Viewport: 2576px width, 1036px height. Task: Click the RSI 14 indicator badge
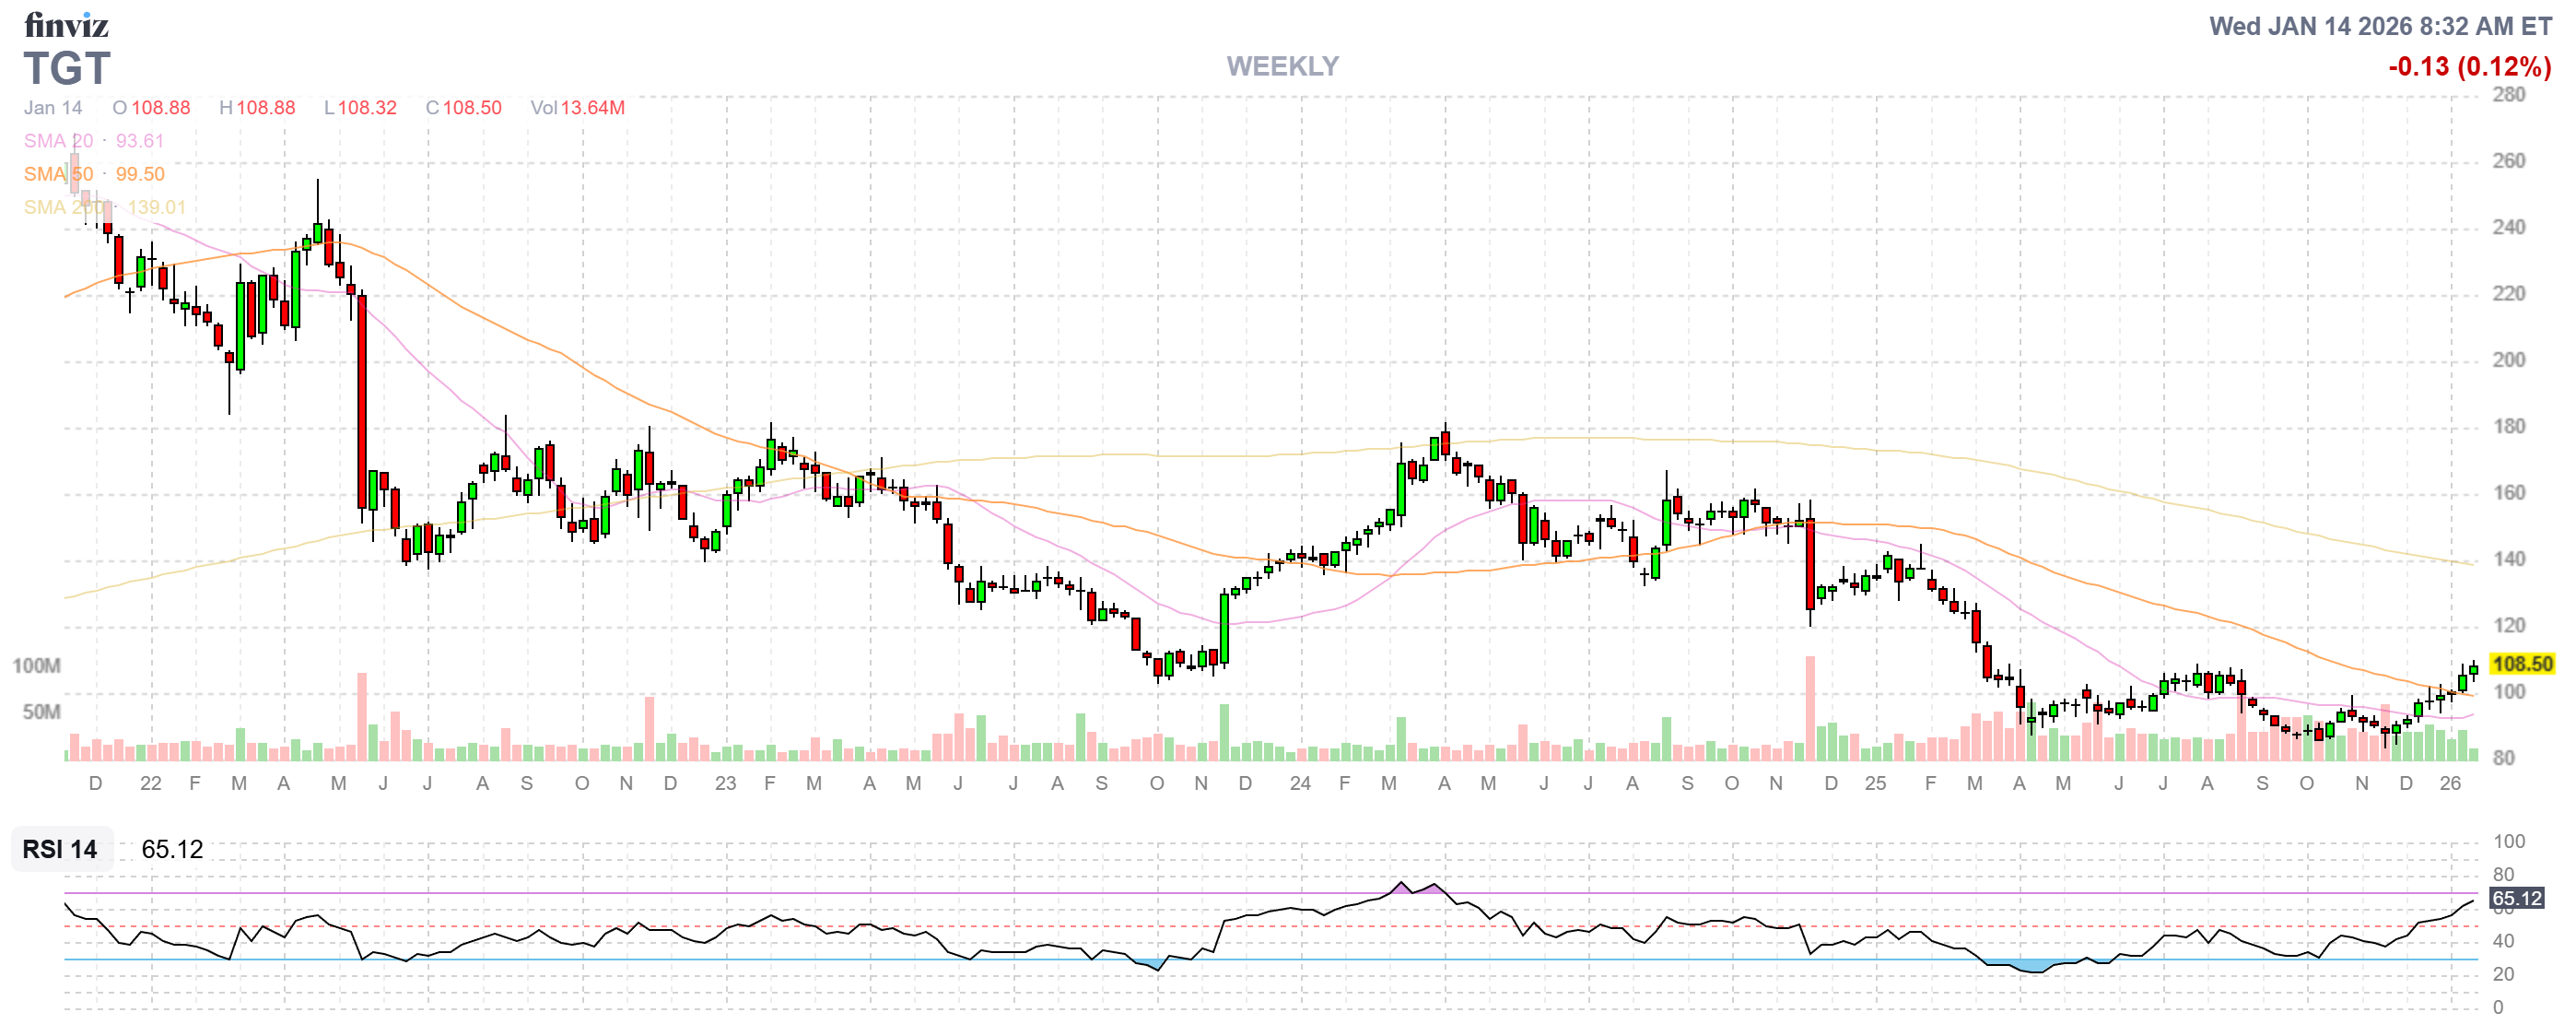pyautogui.click(x=60, y=849)
